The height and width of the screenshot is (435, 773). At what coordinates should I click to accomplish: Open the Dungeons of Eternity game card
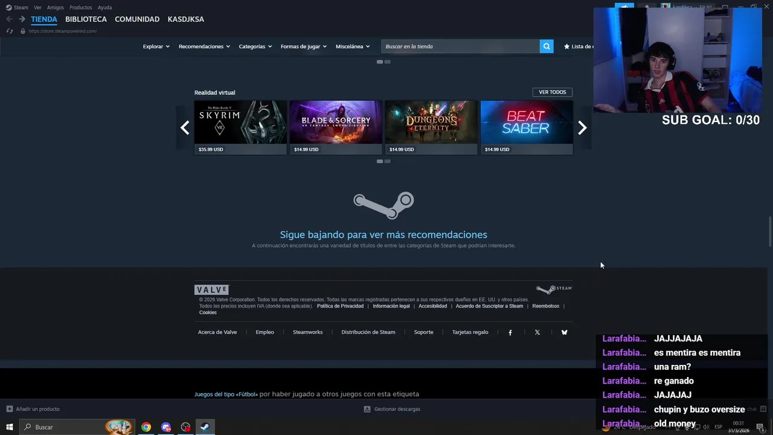[x=431, y=127]
